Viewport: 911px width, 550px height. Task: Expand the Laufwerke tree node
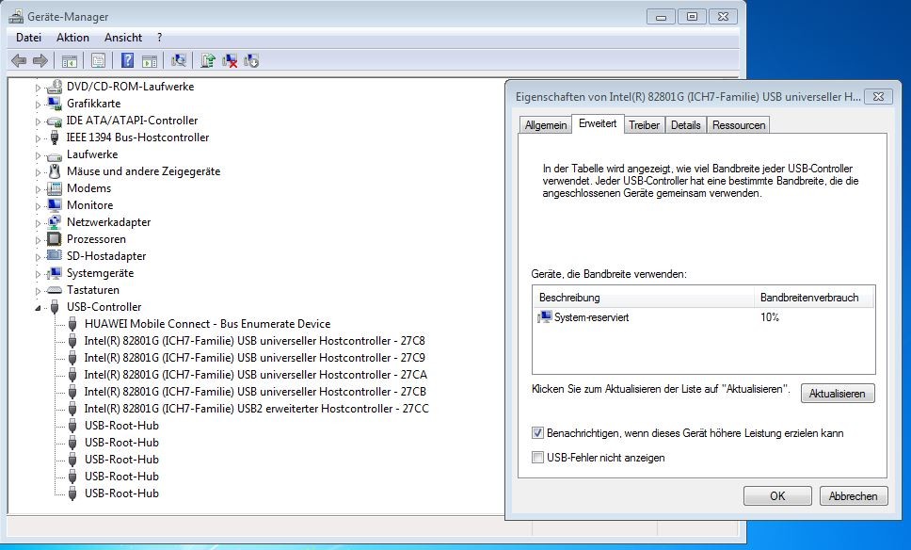click(x=39, y=155)
